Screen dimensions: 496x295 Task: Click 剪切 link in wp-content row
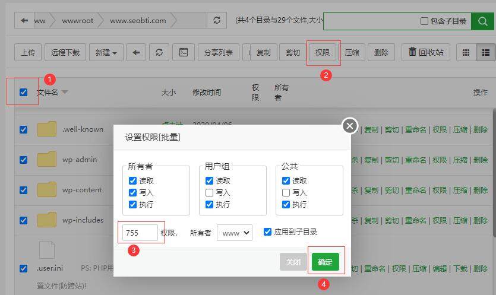(391, 191)
